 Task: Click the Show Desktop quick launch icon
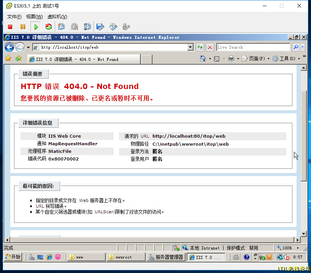click(40, 257)
